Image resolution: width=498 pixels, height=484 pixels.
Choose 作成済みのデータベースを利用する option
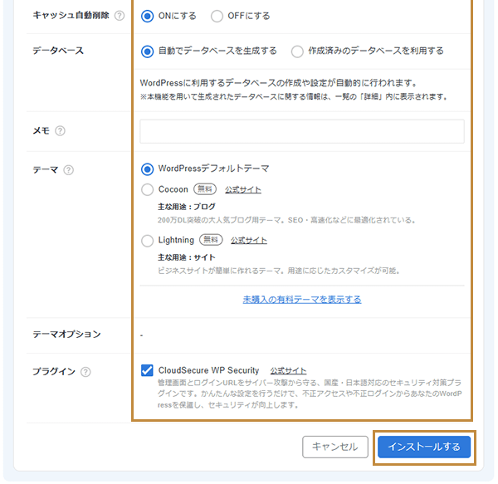(297, 51)
